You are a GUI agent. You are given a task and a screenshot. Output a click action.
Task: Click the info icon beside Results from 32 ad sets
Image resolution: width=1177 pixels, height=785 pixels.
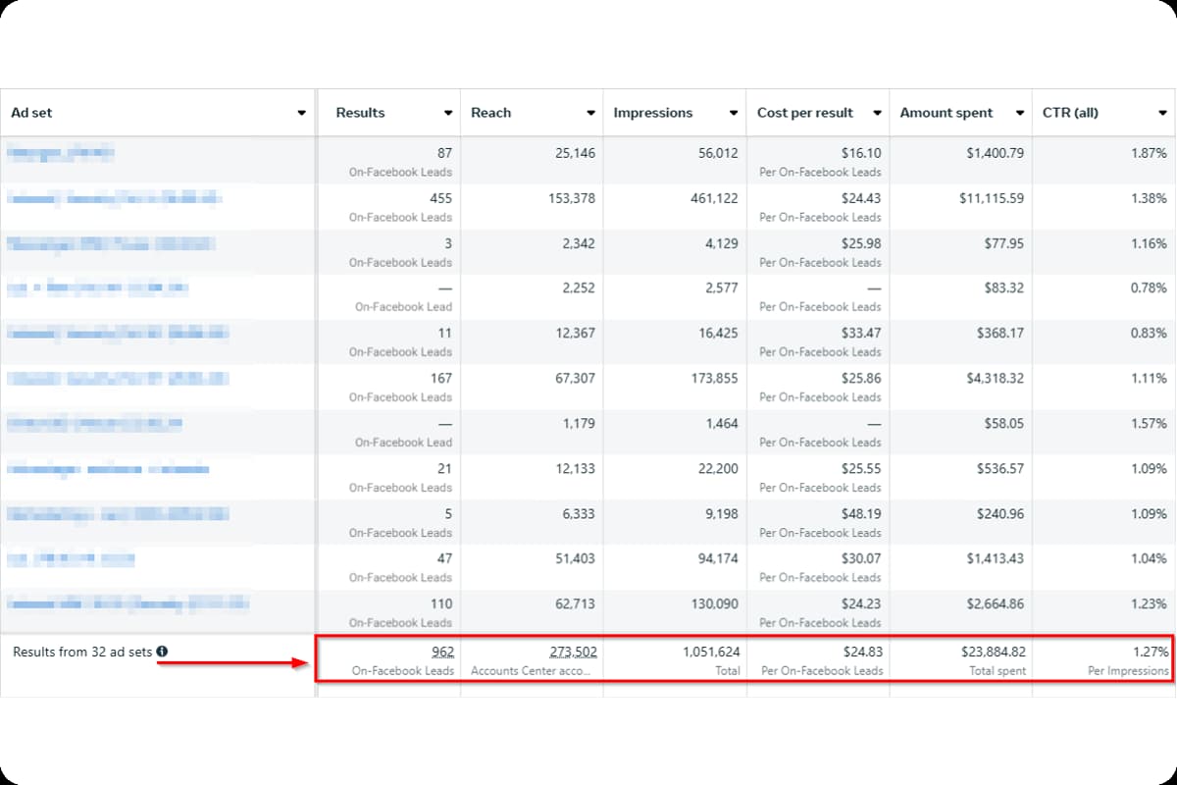click(162, 652)
